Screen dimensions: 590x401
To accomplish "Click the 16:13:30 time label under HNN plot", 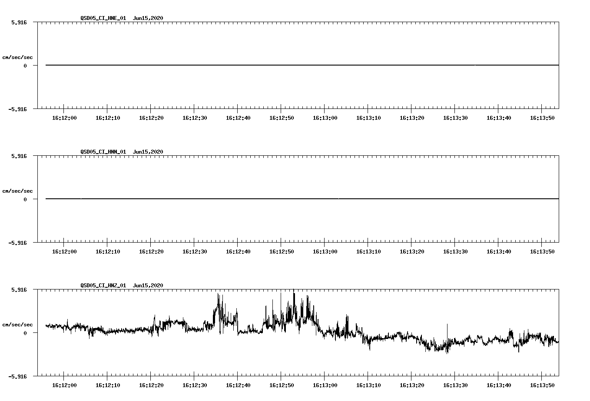I will click(455, 252).
